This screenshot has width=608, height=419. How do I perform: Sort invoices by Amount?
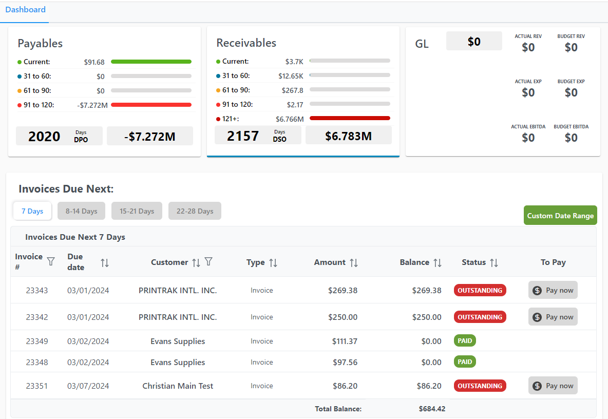(353, 262)
